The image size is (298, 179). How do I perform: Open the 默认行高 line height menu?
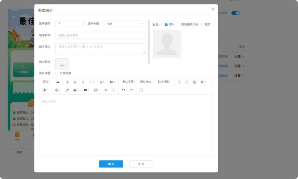pyautogui.click(x=164, y=82)
